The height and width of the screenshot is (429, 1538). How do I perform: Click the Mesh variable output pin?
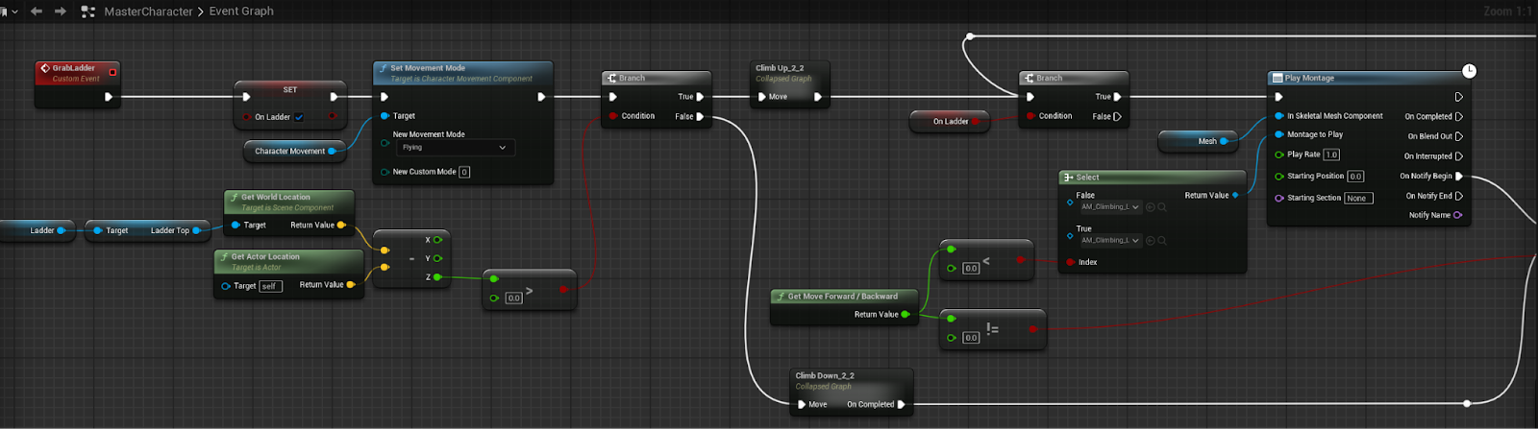(x=1224, y=141)
